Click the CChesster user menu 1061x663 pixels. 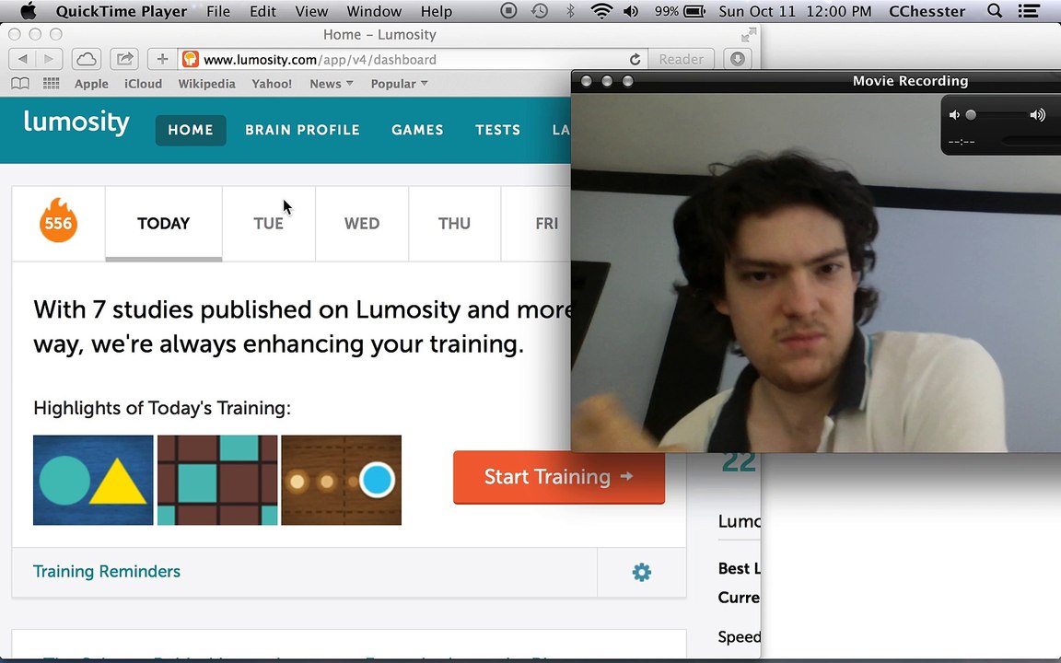[927, 11]
